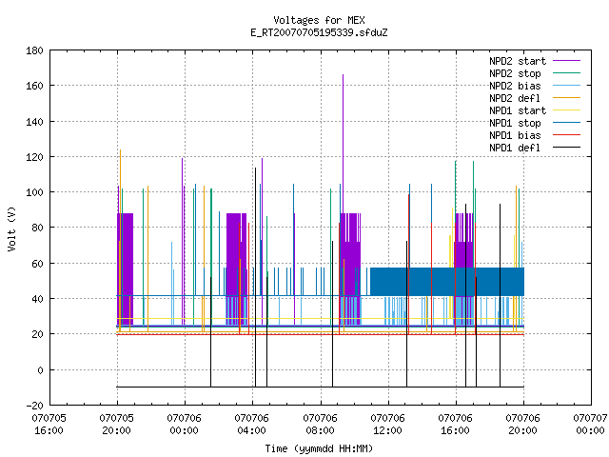Click the y-axis tick label 20
The image size is (609, 457).
[37, 334]
